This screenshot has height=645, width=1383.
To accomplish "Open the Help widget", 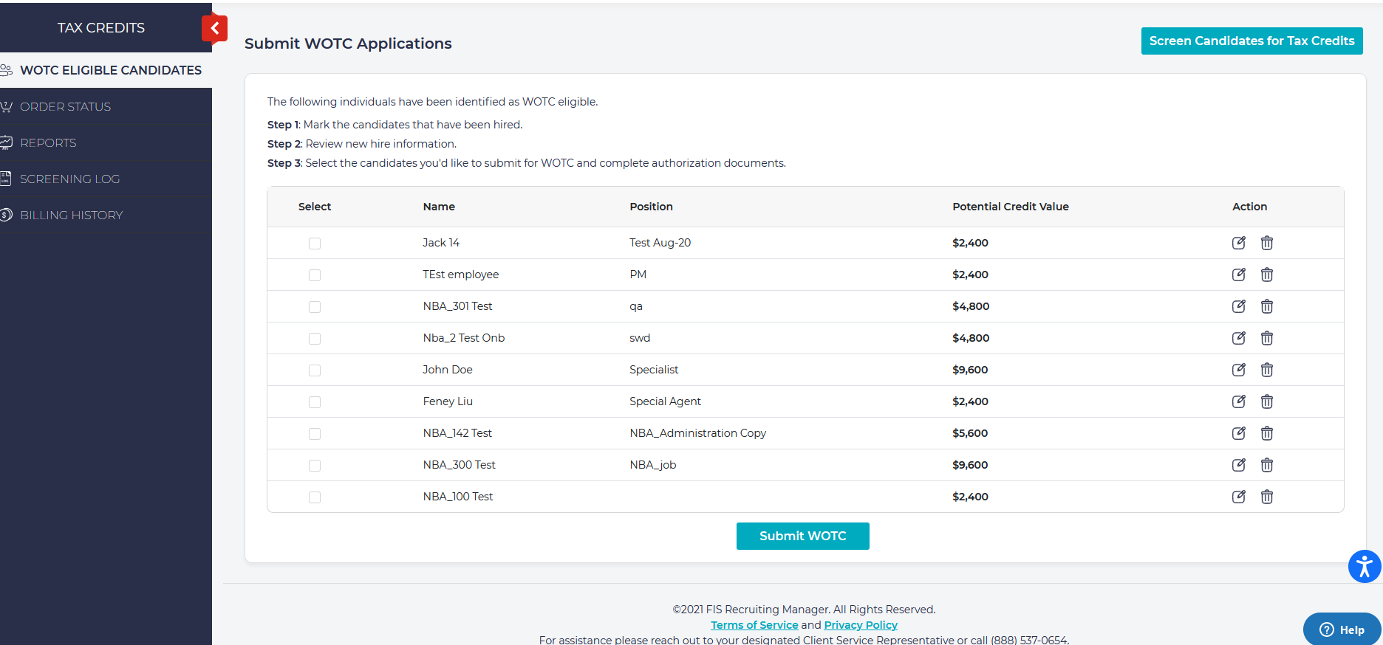I will click(x=1342, y=630).
